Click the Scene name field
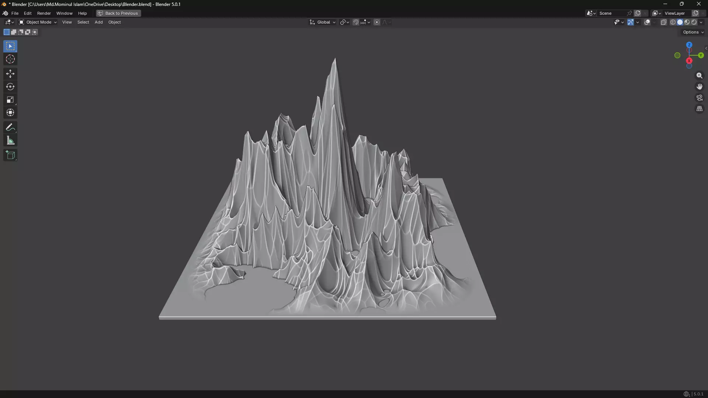 click(x=611, y=13)
